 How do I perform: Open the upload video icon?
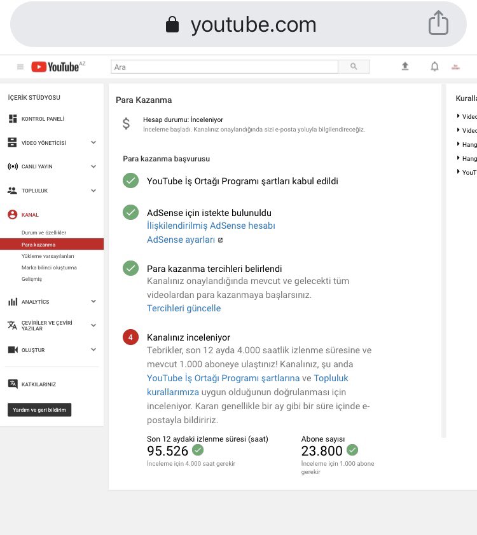(x=405, y=66)
